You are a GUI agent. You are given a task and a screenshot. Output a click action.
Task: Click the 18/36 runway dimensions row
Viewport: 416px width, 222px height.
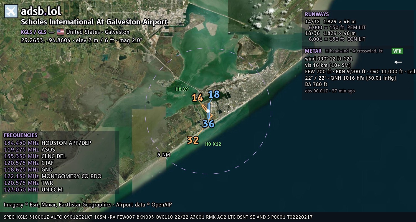[330, 33]
